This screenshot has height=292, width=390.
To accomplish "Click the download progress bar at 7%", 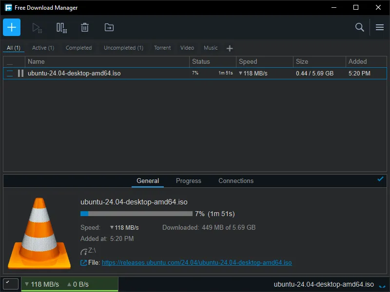I will click(136, 214).
